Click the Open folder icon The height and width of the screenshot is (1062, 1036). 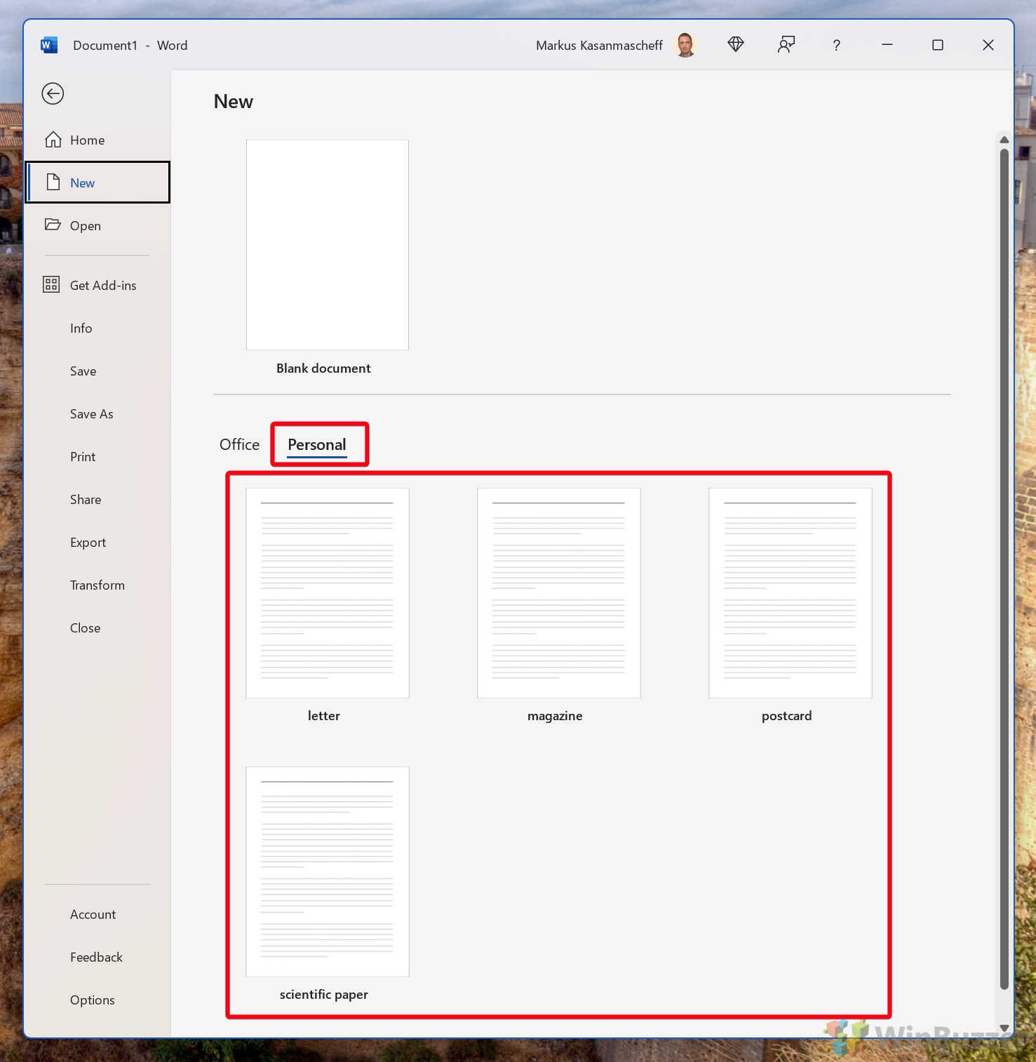pos(53,225)
